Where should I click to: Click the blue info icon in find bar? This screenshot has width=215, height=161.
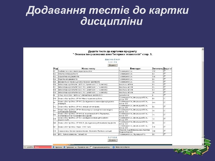(113, 147)
